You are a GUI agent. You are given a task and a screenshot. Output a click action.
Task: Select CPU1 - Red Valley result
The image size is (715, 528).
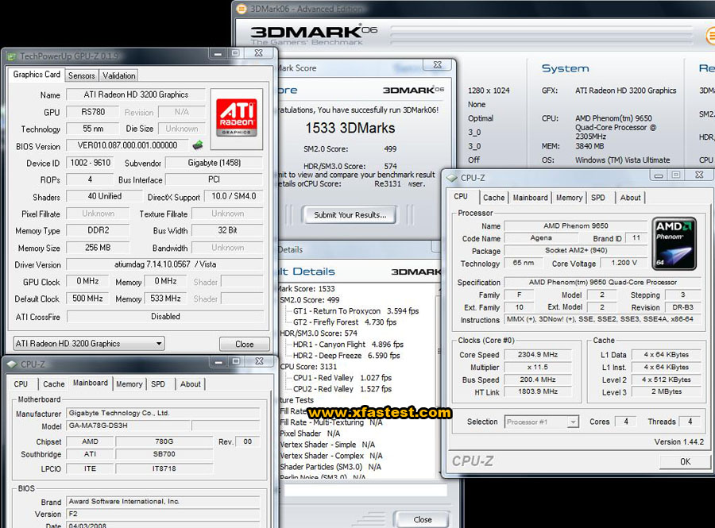click(x=342, y=378)
